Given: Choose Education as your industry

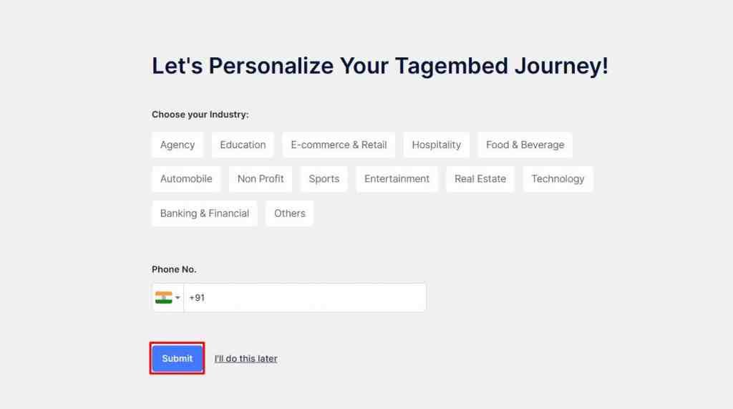Looking at the screenshot, I should pos(243,145).
